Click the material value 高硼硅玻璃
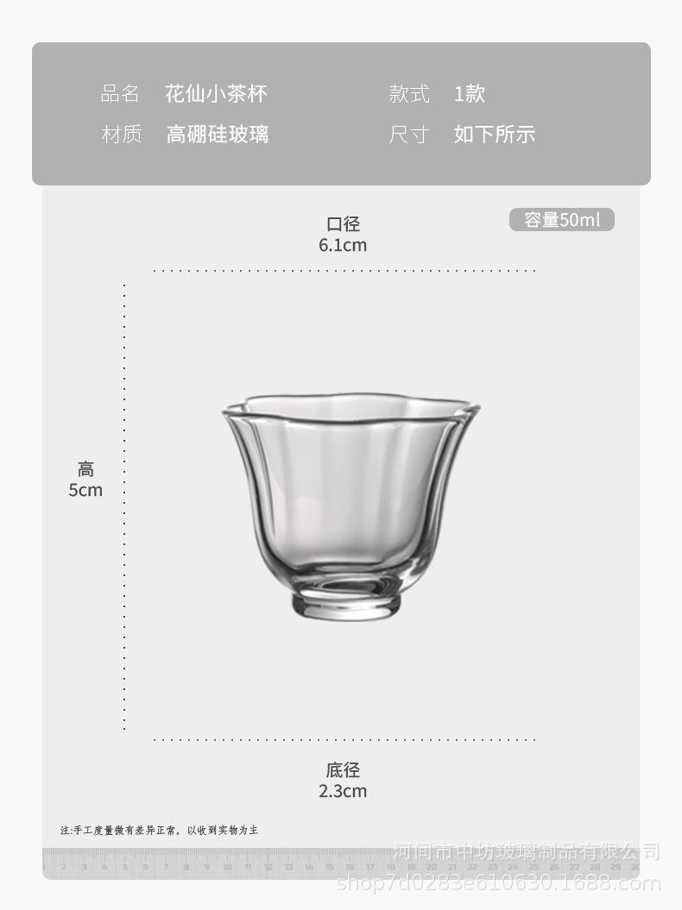The image size is (682, 910). tap(218, 134)
